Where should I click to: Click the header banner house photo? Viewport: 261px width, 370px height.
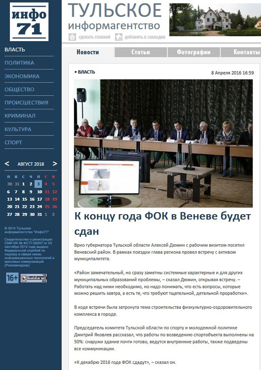215,20
